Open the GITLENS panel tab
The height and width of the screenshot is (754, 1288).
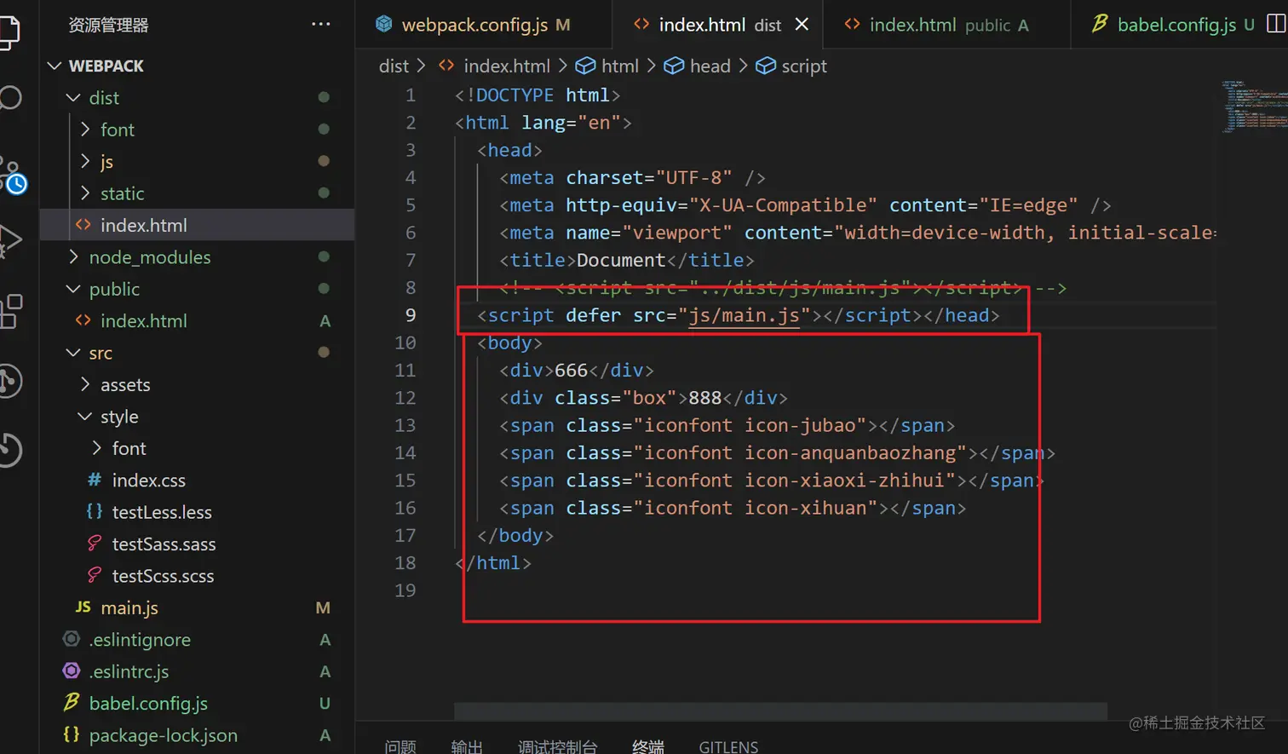tap(728, 746)
